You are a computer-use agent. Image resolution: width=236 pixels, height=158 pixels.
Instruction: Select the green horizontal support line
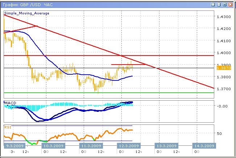coord(109,93)
